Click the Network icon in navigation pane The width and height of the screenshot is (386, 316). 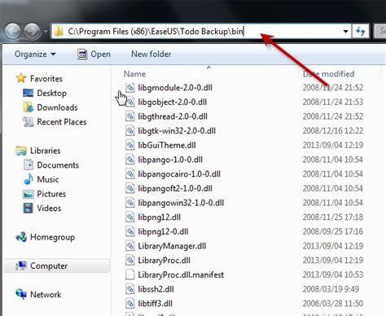click(x=21, y=294)
